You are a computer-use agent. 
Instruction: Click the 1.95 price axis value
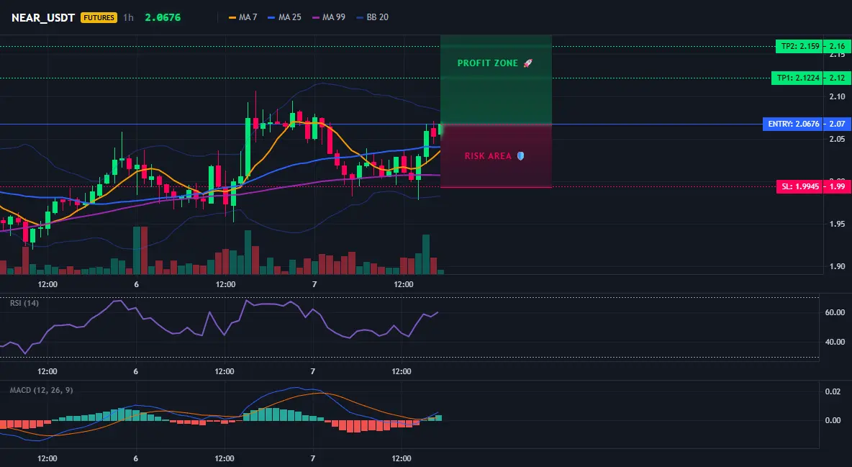(838, 224)
